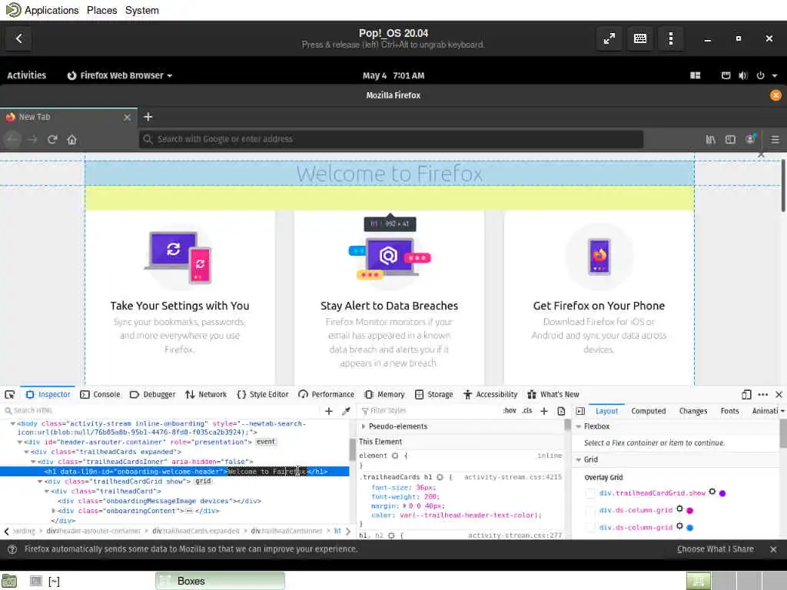The height and width of the screenshot is (590, 787).
Task: Open activity-stream.css:4215 source link
Action: (513, 477)
